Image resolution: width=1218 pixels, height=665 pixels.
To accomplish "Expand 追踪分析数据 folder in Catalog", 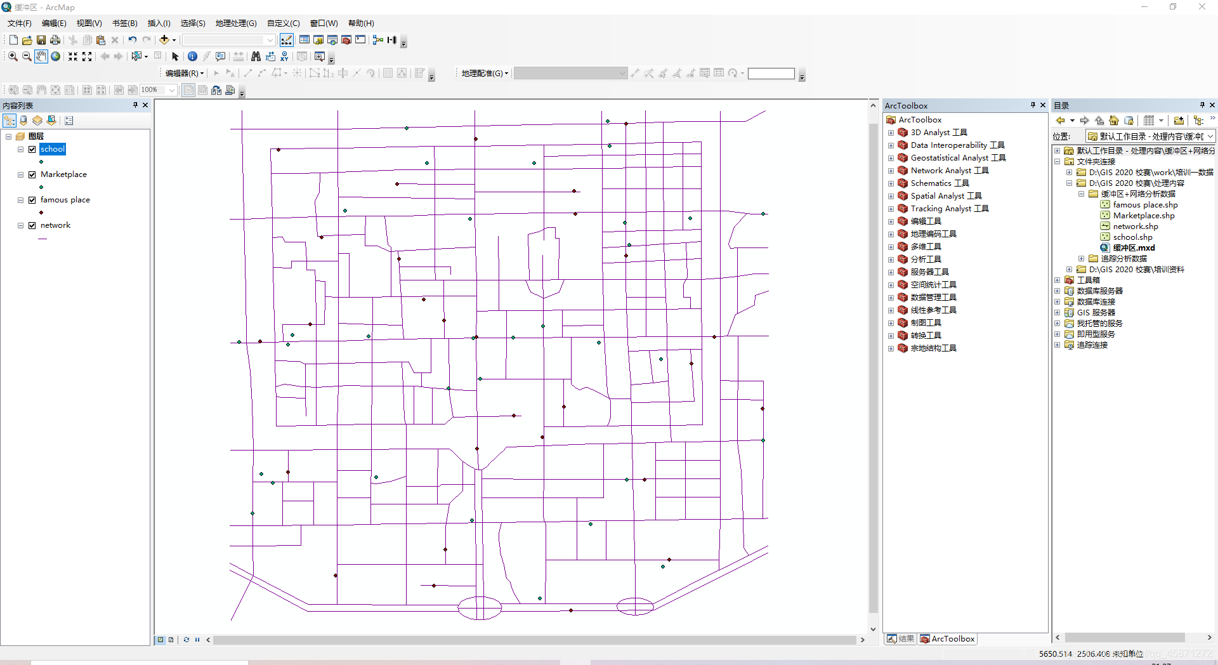I will pos(1082,258).
